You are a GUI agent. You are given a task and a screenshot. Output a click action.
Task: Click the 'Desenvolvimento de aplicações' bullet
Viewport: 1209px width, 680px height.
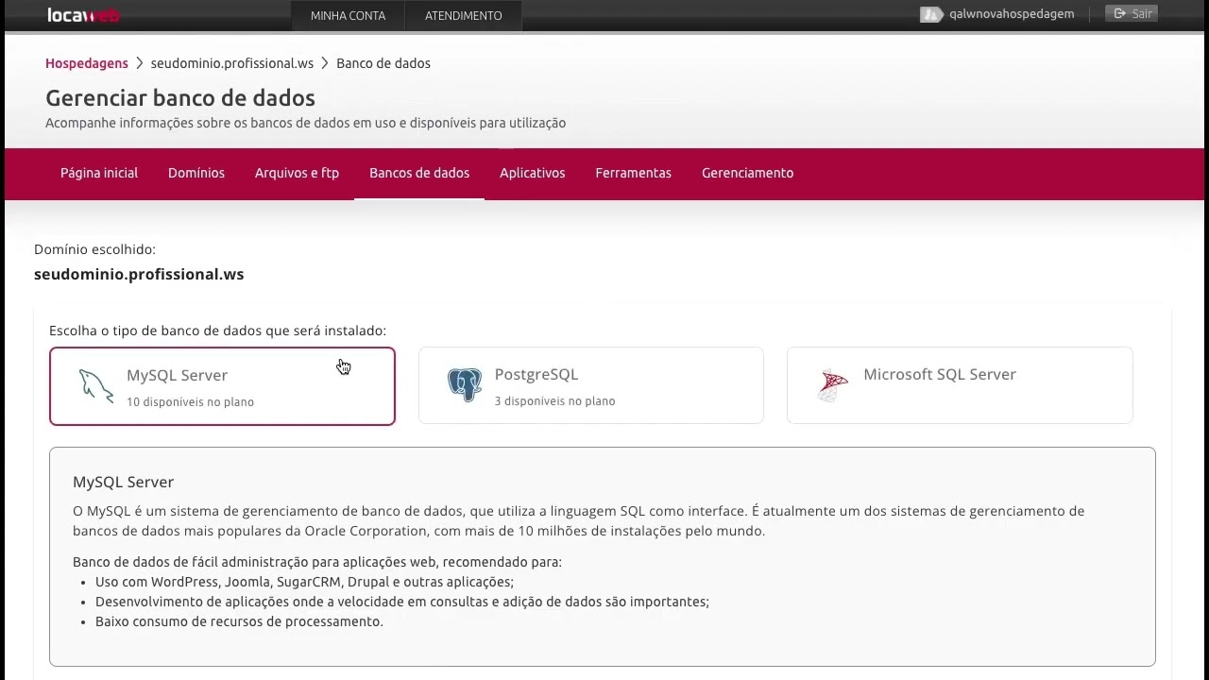point(402,603)
